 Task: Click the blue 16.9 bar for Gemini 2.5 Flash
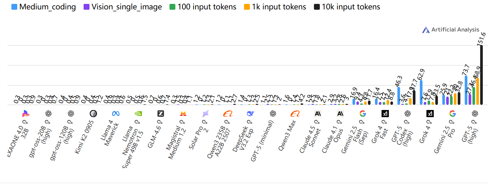pyautogui.click(x=354, y=102)
